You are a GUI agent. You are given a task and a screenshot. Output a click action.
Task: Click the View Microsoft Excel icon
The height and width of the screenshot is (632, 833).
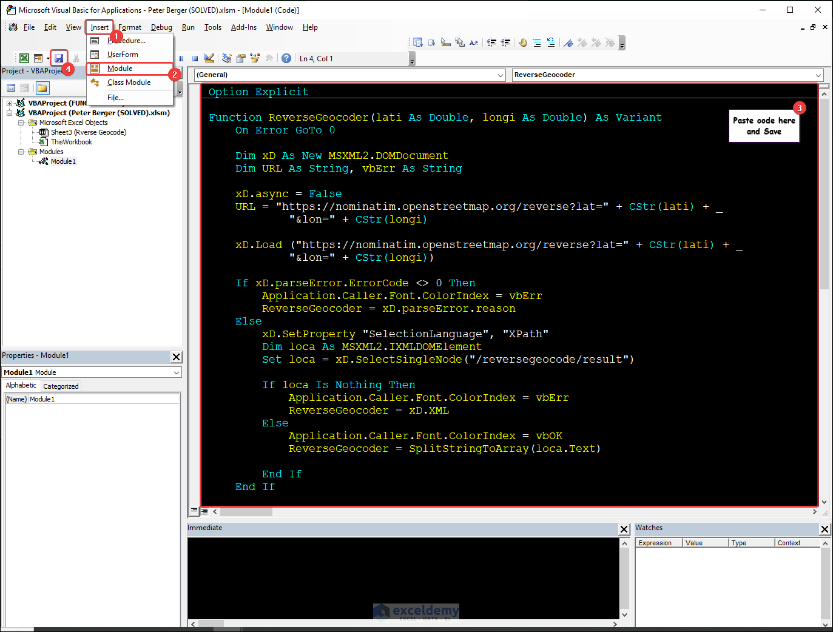click(24, 58)
